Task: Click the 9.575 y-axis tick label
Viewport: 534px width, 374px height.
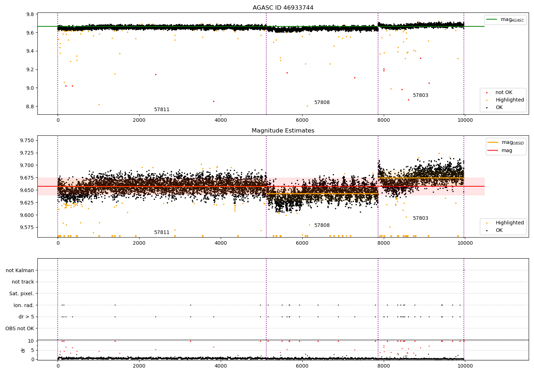Action: pyautogui.click(x=27, y=228)
